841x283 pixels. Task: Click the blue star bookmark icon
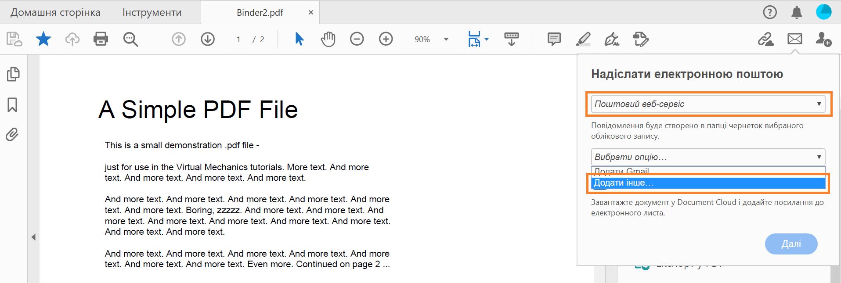[43, 39]
